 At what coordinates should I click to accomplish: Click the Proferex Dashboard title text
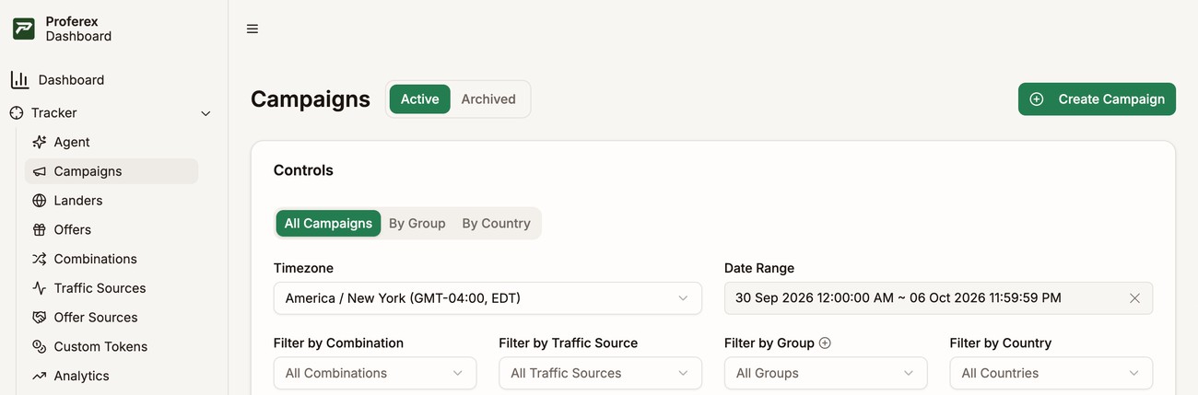click(x=78, y=29)
